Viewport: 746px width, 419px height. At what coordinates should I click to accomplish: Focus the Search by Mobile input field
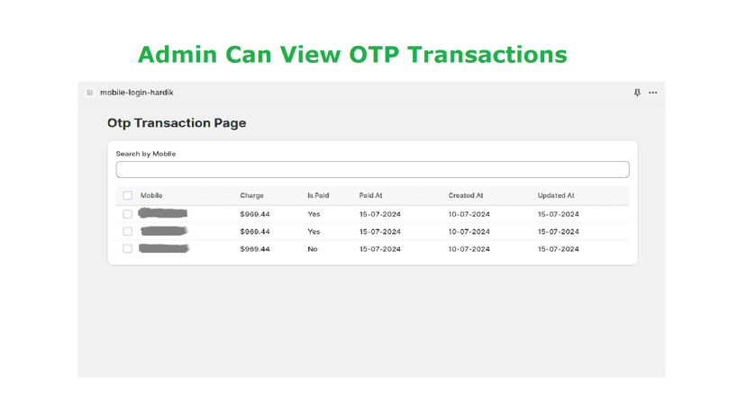(372, 170)
